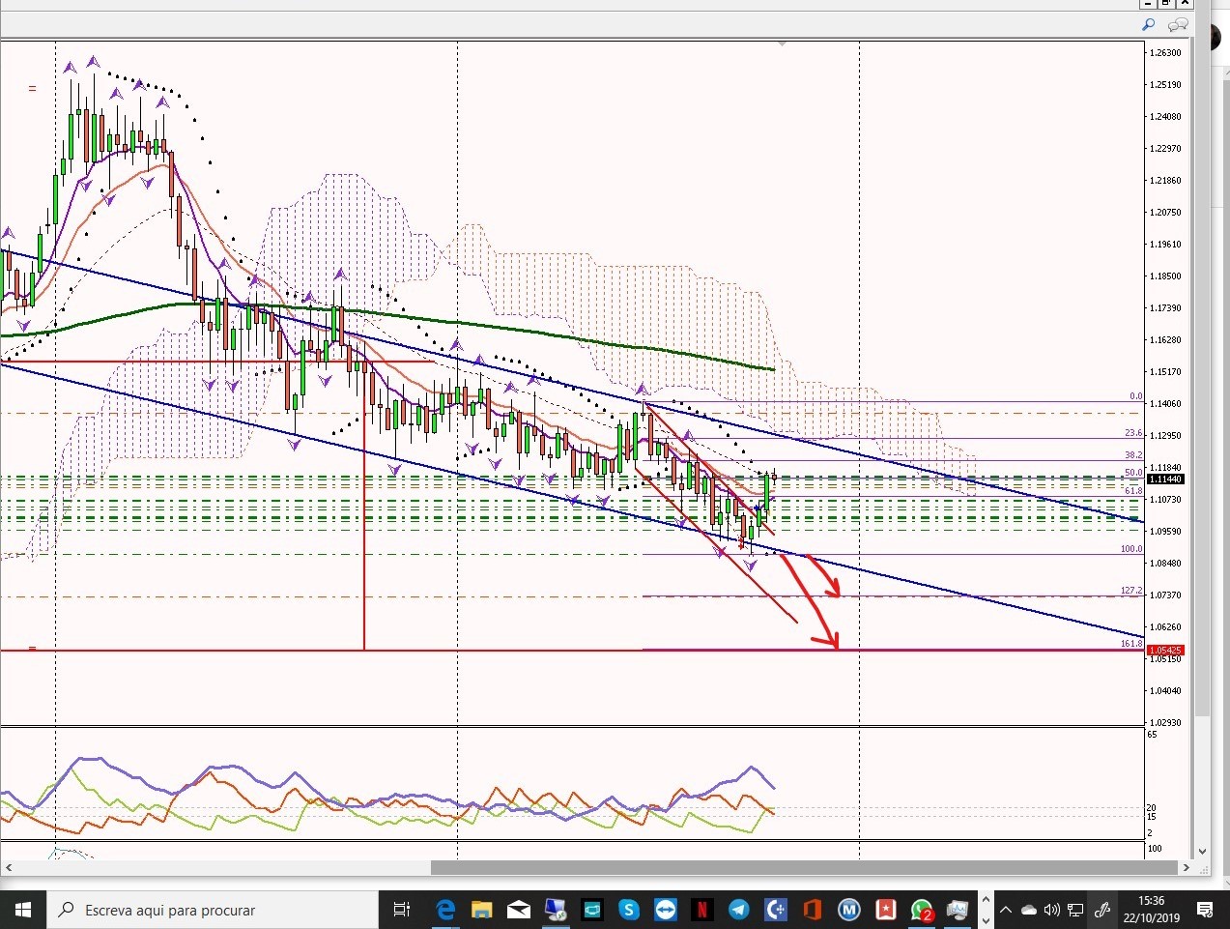This screenshot has width=1230, height=929.
Task: Click the current price label 1.11440
Action: (1165, 479)
